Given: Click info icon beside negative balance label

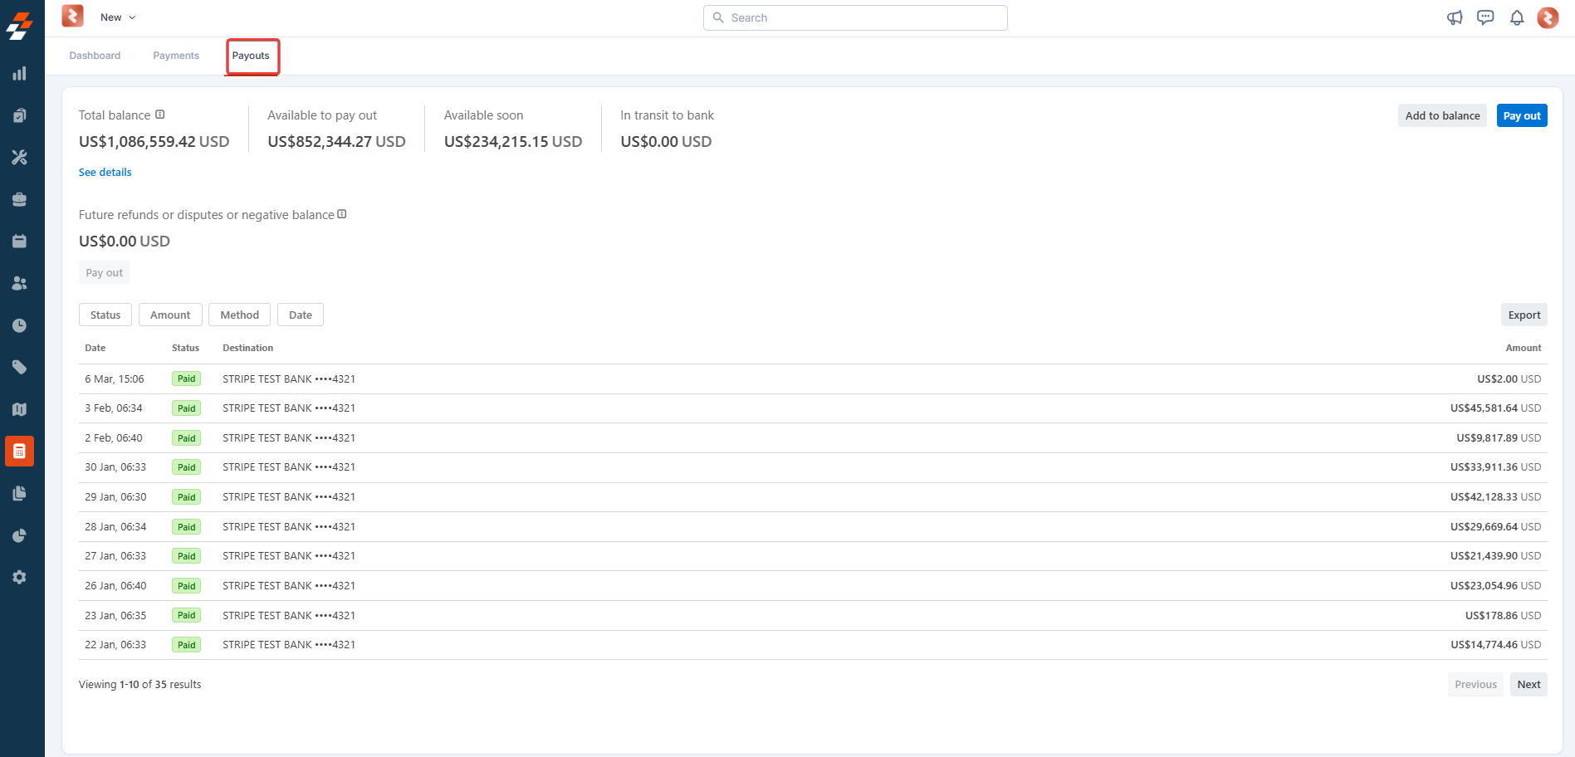Looking at the screenshot, I should 341,214.
